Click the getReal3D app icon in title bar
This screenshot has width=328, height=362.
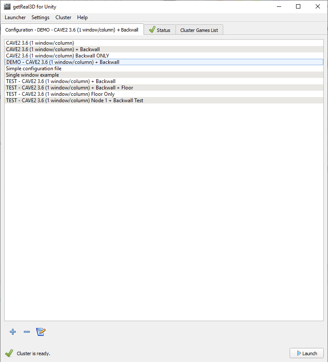click(x=7, y=7)
